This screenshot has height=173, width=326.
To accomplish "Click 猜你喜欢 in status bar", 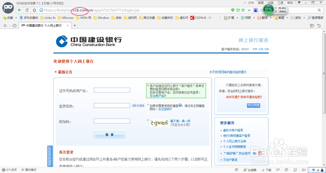I will point(29,170).
